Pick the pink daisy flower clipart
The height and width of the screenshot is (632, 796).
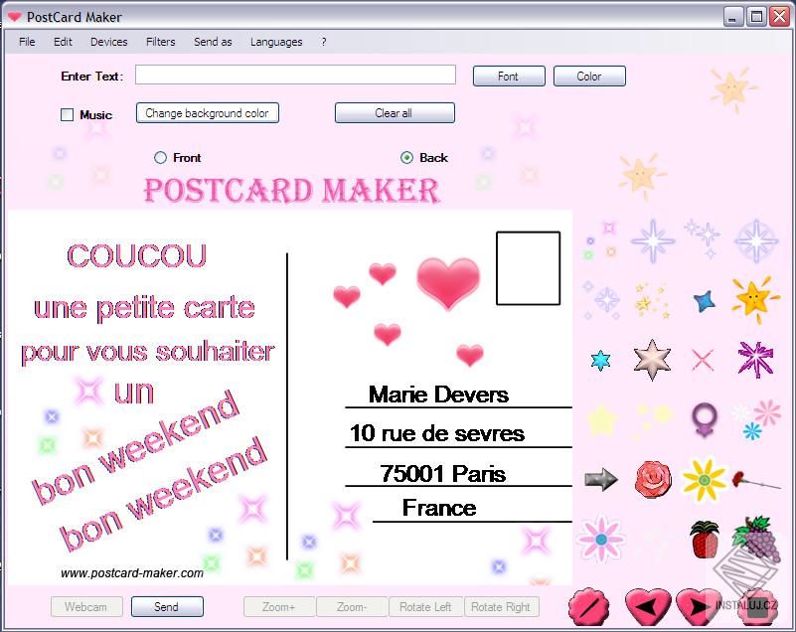pos(601,540)
